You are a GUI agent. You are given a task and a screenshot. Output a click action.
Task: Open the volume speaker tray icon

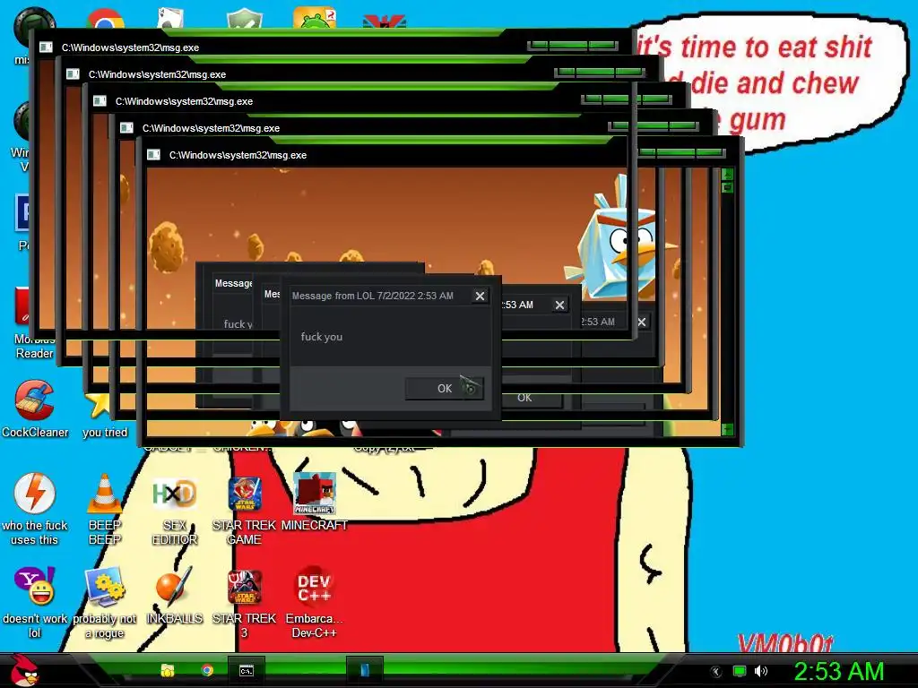pyautogui.click(x=760, y=671)
